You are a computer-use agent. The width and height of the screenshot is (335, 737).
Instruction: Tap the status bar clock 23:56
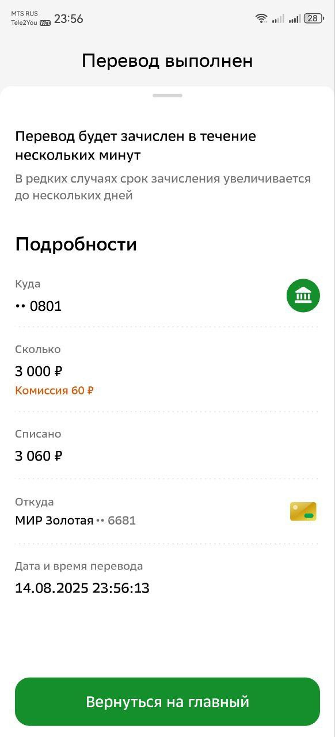[68, 18]
